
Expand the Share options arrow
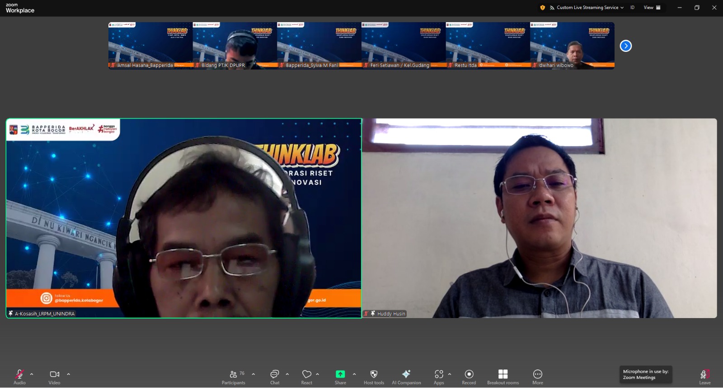[354, 374]
